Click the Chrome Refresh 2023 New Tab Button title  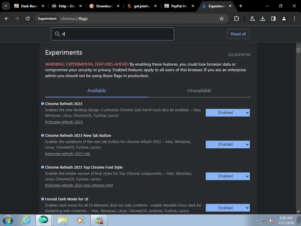[x=78, y=135]
